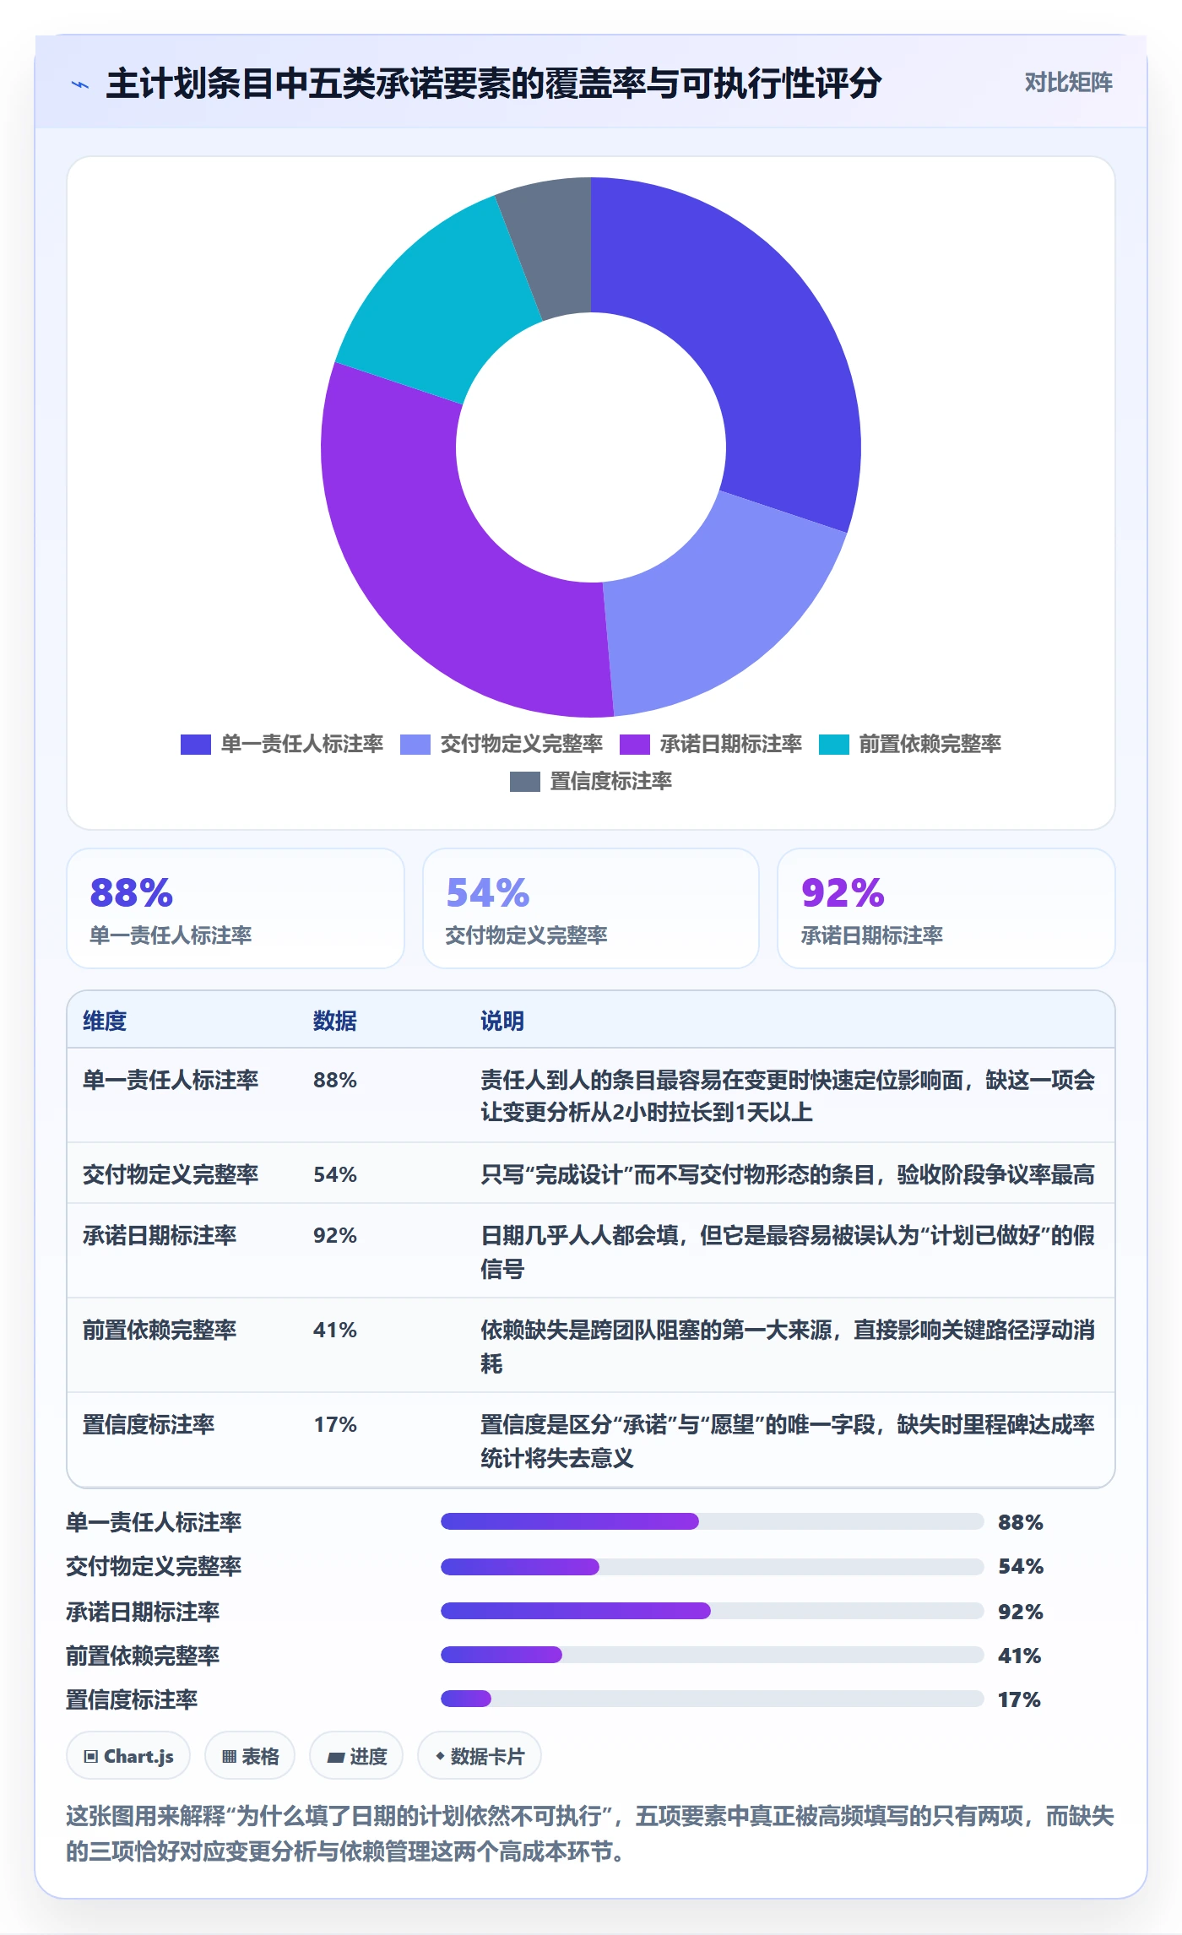Click the 数据卡片 tag chip
This screenshot has width=1182, height=1935.
click(x=480, y=1756)
